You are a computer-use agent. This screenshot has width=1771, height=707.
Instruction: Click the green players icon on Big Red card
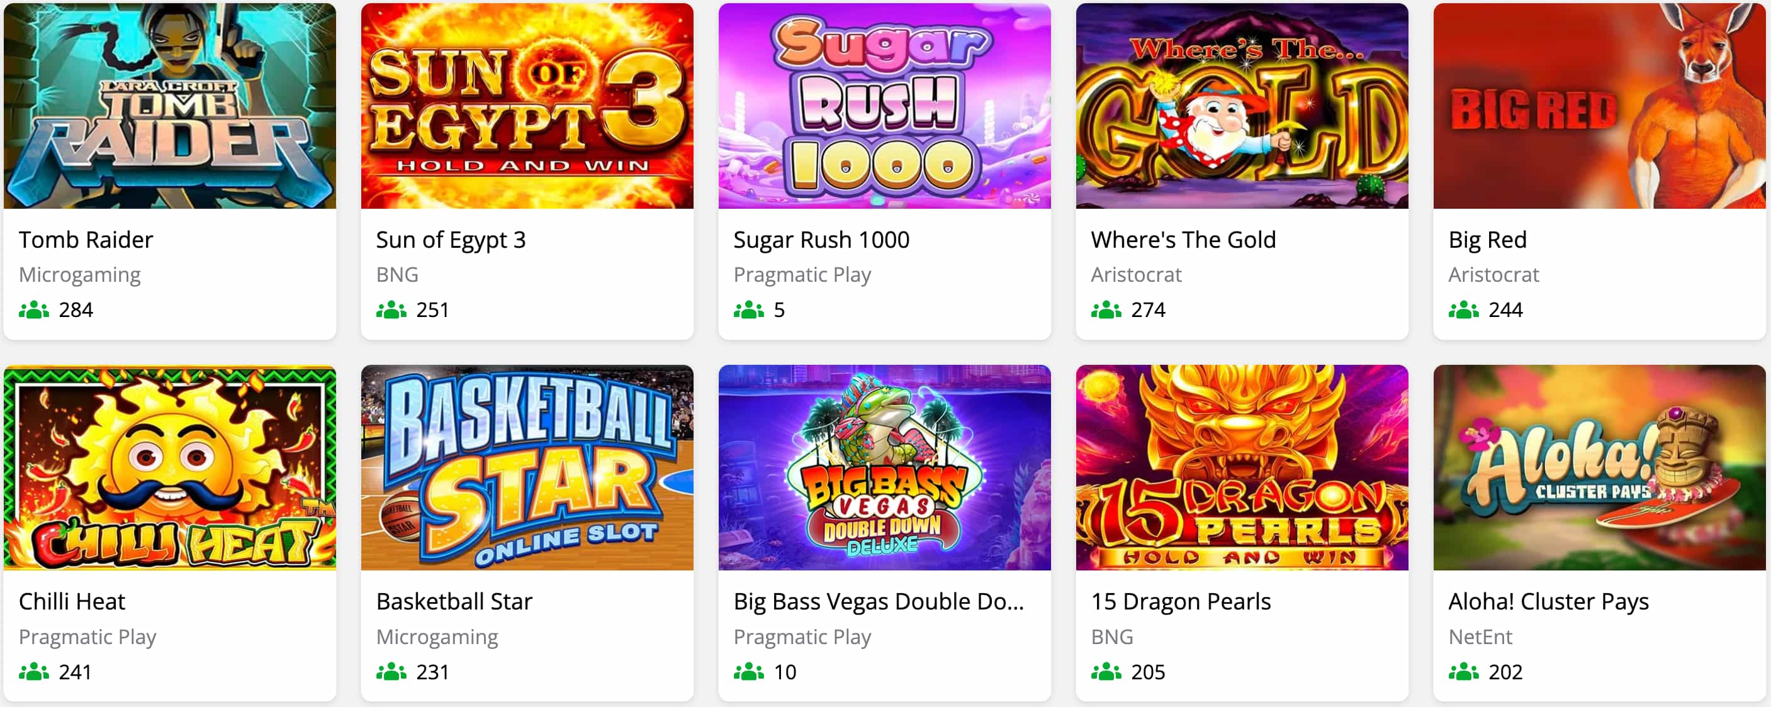click(1463, 311)
